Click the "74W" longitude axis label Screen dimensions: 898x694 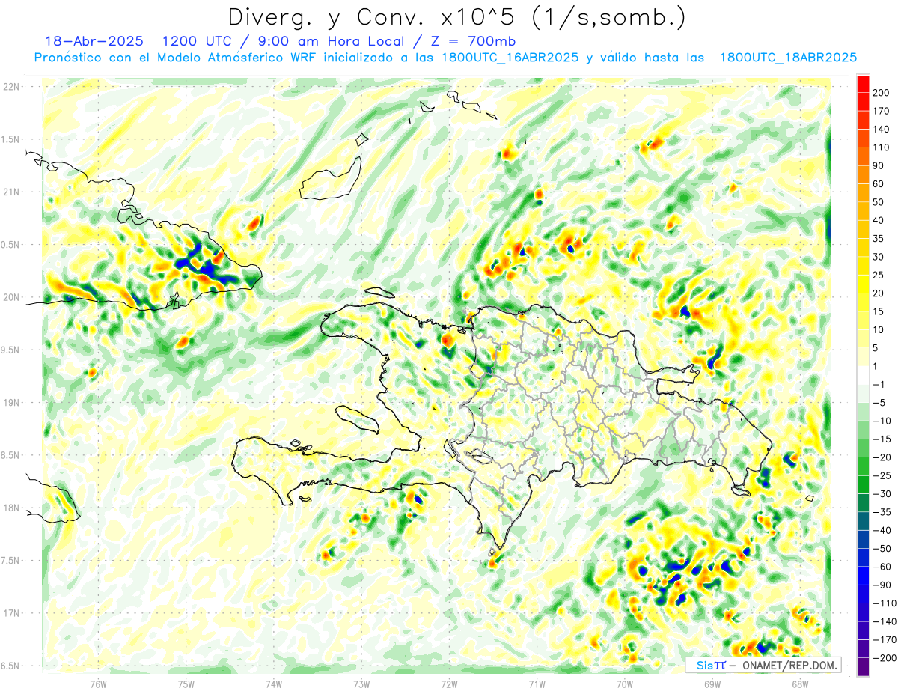[273, 684]
